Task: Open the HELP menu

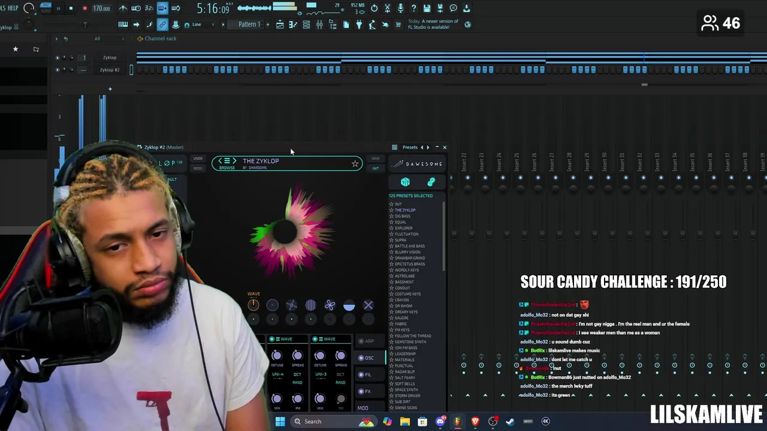Action: pyautogui.click(x=12, y=8)
